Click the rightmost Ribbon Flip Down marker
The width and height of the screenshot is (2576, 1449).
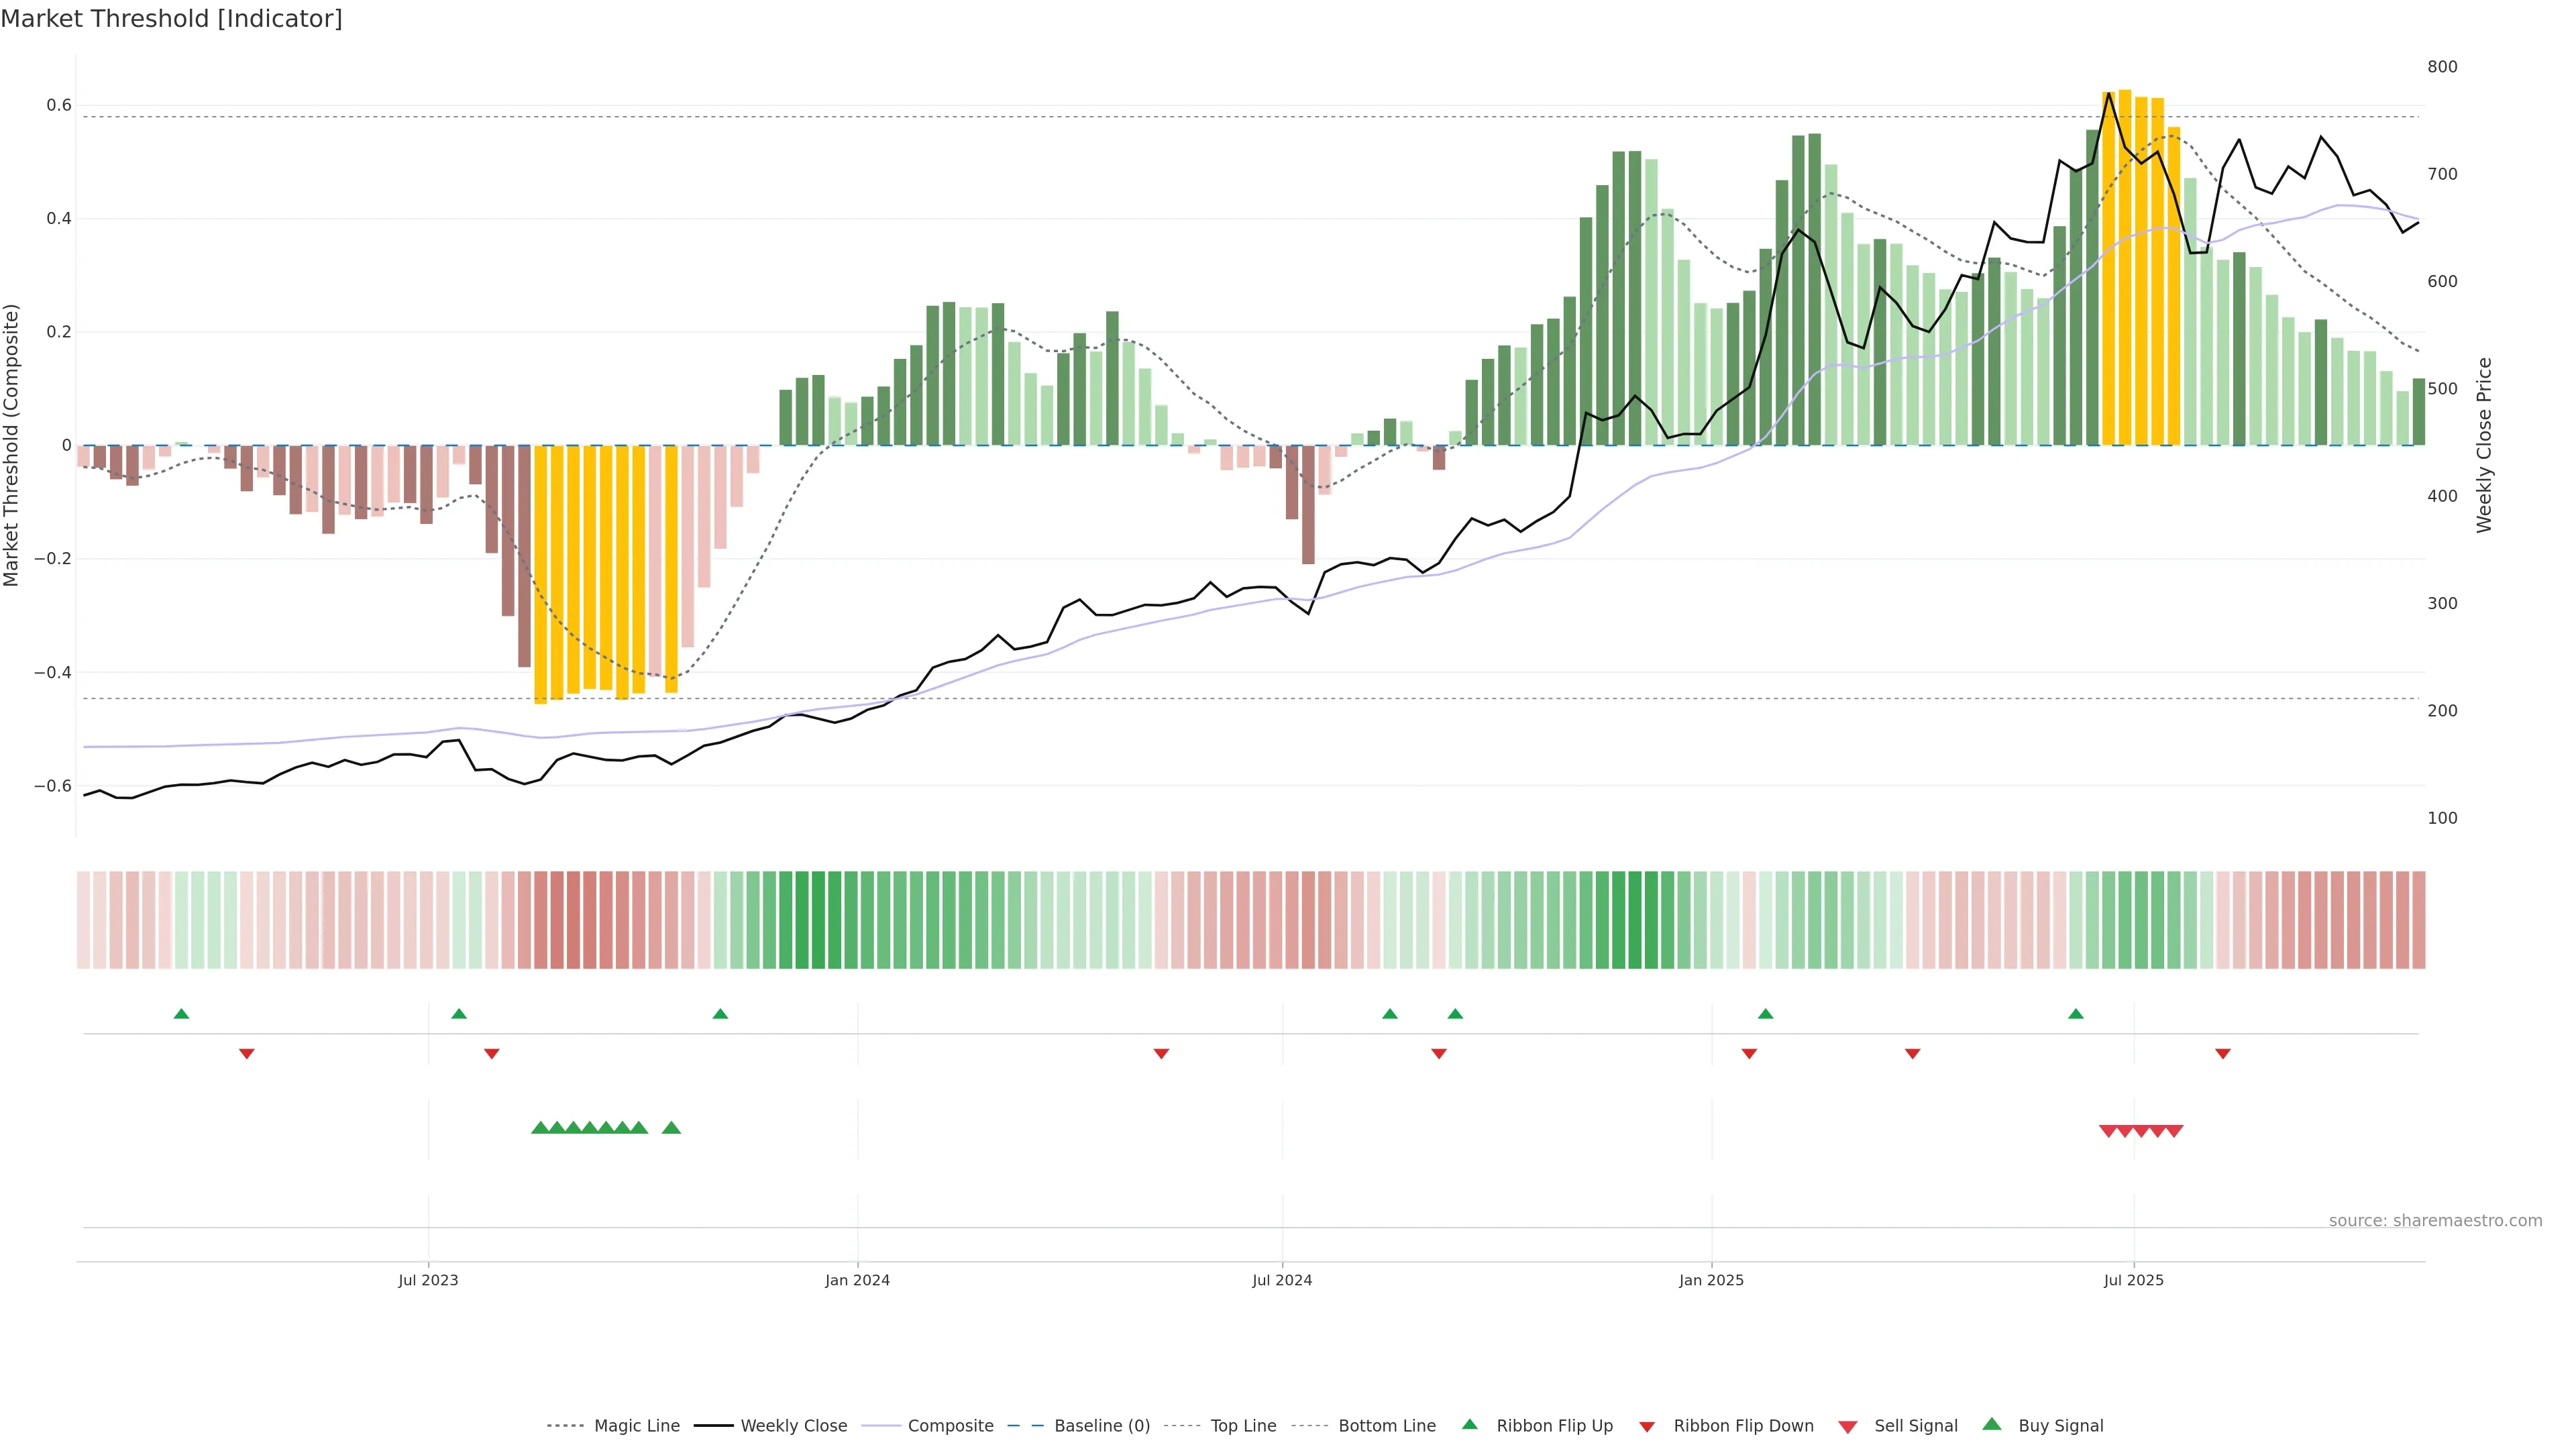point(2223,1053)
